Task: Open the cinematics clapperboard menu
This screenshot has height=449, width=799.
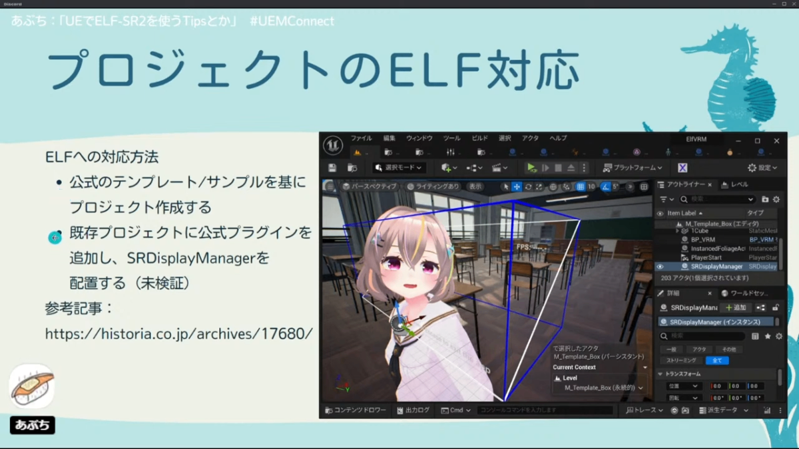Action: click(x=499, y=168)
